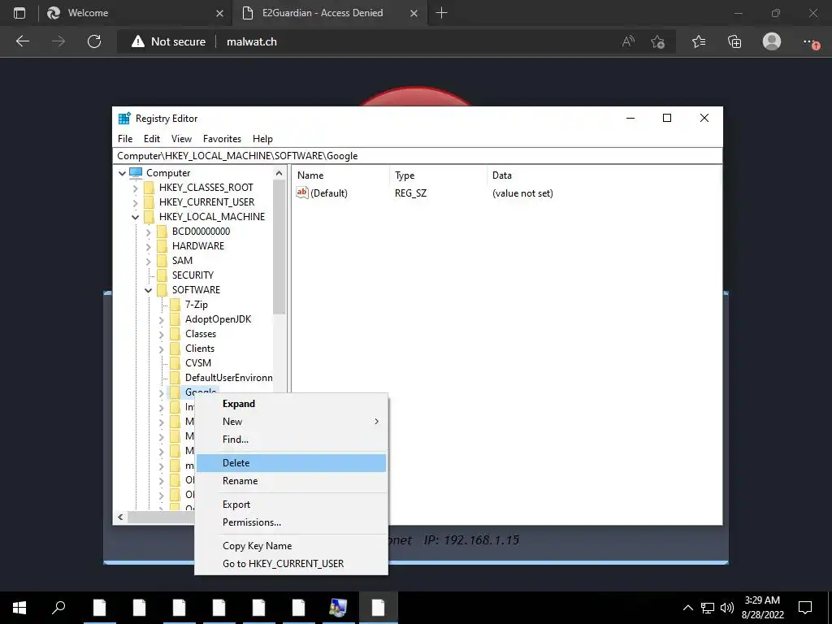Screen dimensions: 832x624
Task: Open the taskbar notification center icon
Action: tap(805, 608)
